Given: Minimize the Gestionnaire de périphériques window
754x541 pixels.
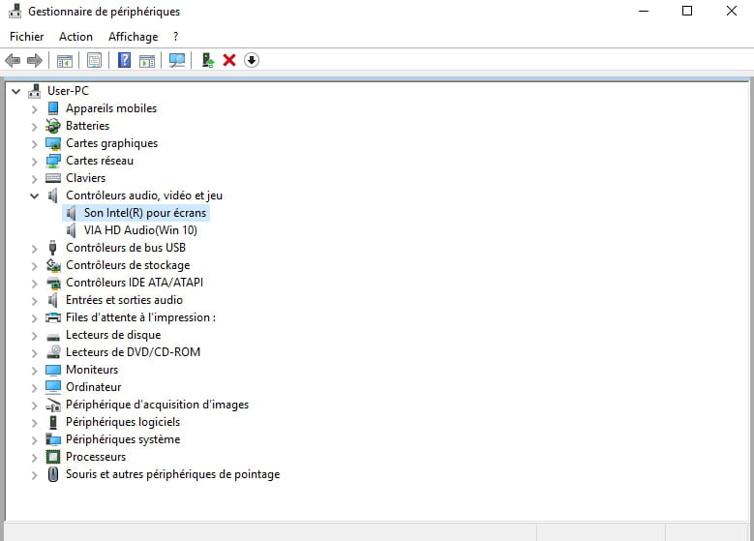Looking at the screenshot, I should [644, 11].
